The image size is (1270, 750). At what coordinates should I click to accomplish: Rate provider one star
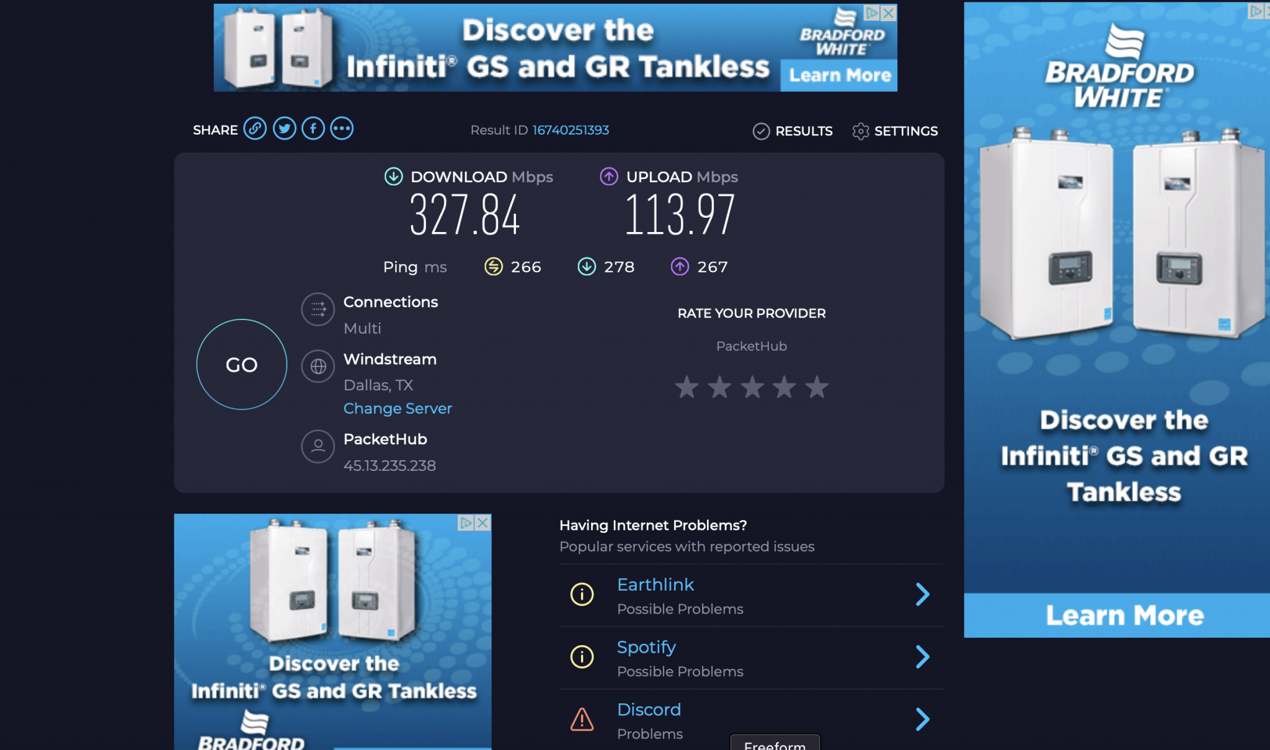click(x=686, y=387)
